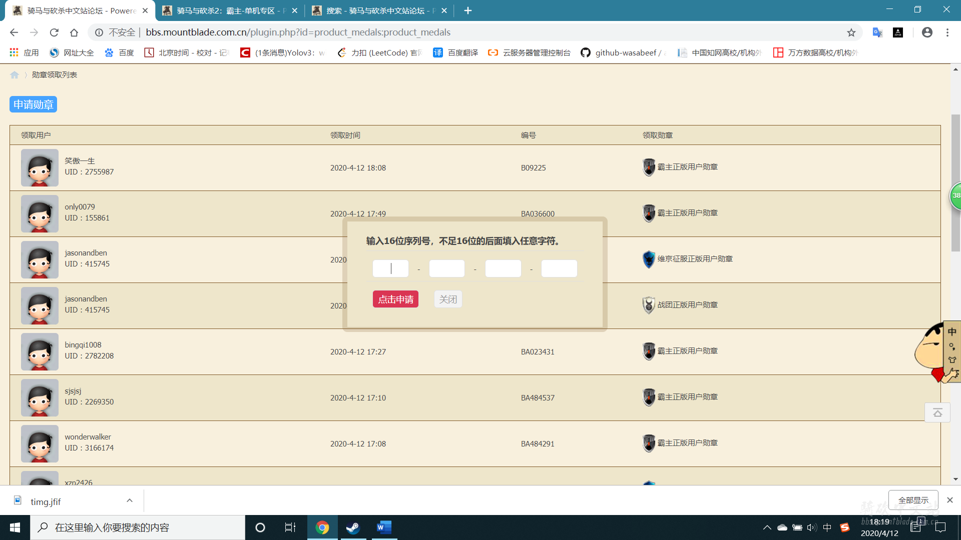Screen dimensions: 961x540
Task: Click the 战团正版用户勋章 medal icon
Action: 649,305
